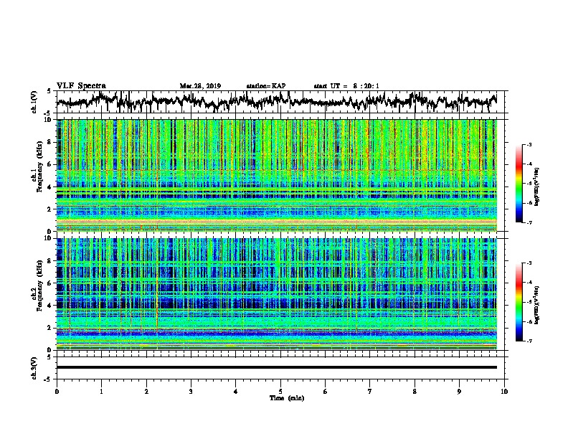Viewport: 568px width, 439px height.
Task: Click the ch.1(V) axis label at top
Action: click(x=34, y=102)
